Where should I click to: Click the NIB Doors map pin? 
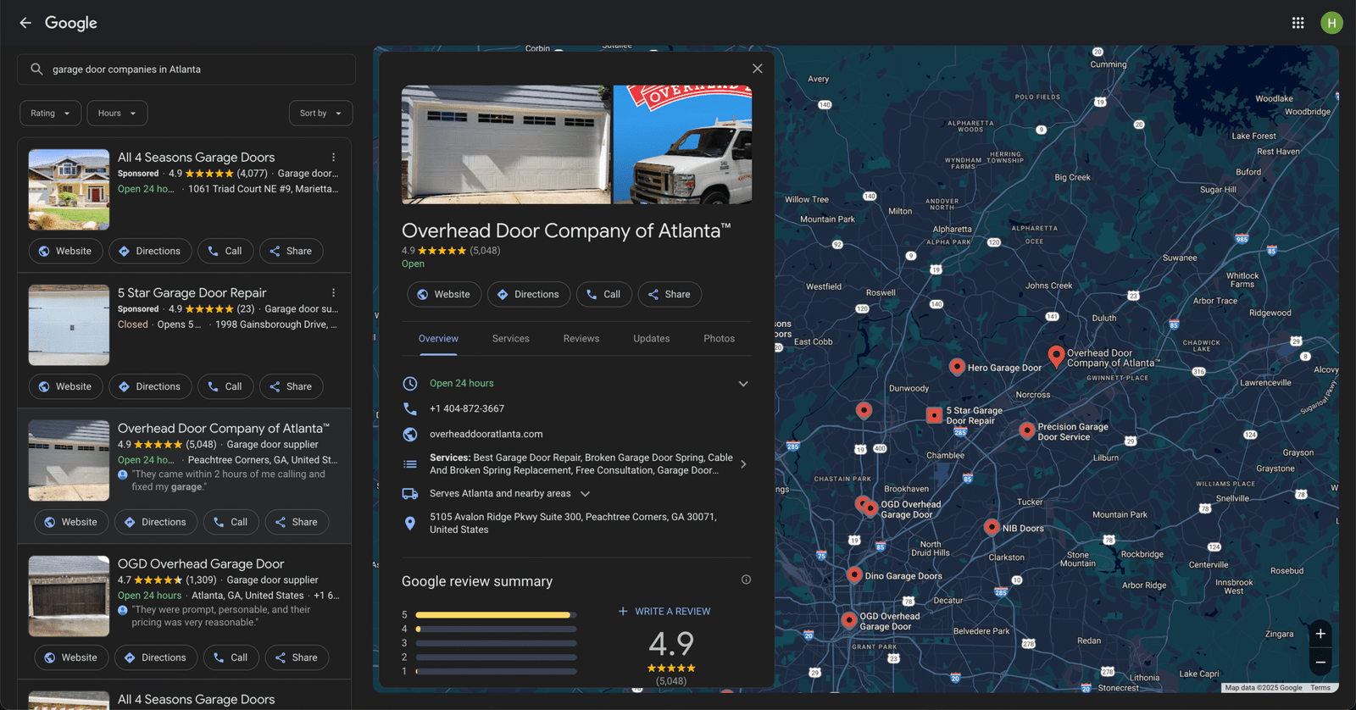click(992, 527)
